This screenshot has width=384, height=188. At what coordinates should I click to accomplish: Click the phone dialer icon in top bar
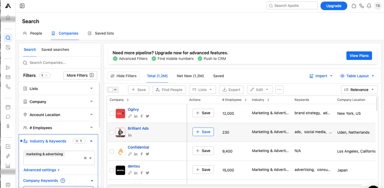point(361,6)
